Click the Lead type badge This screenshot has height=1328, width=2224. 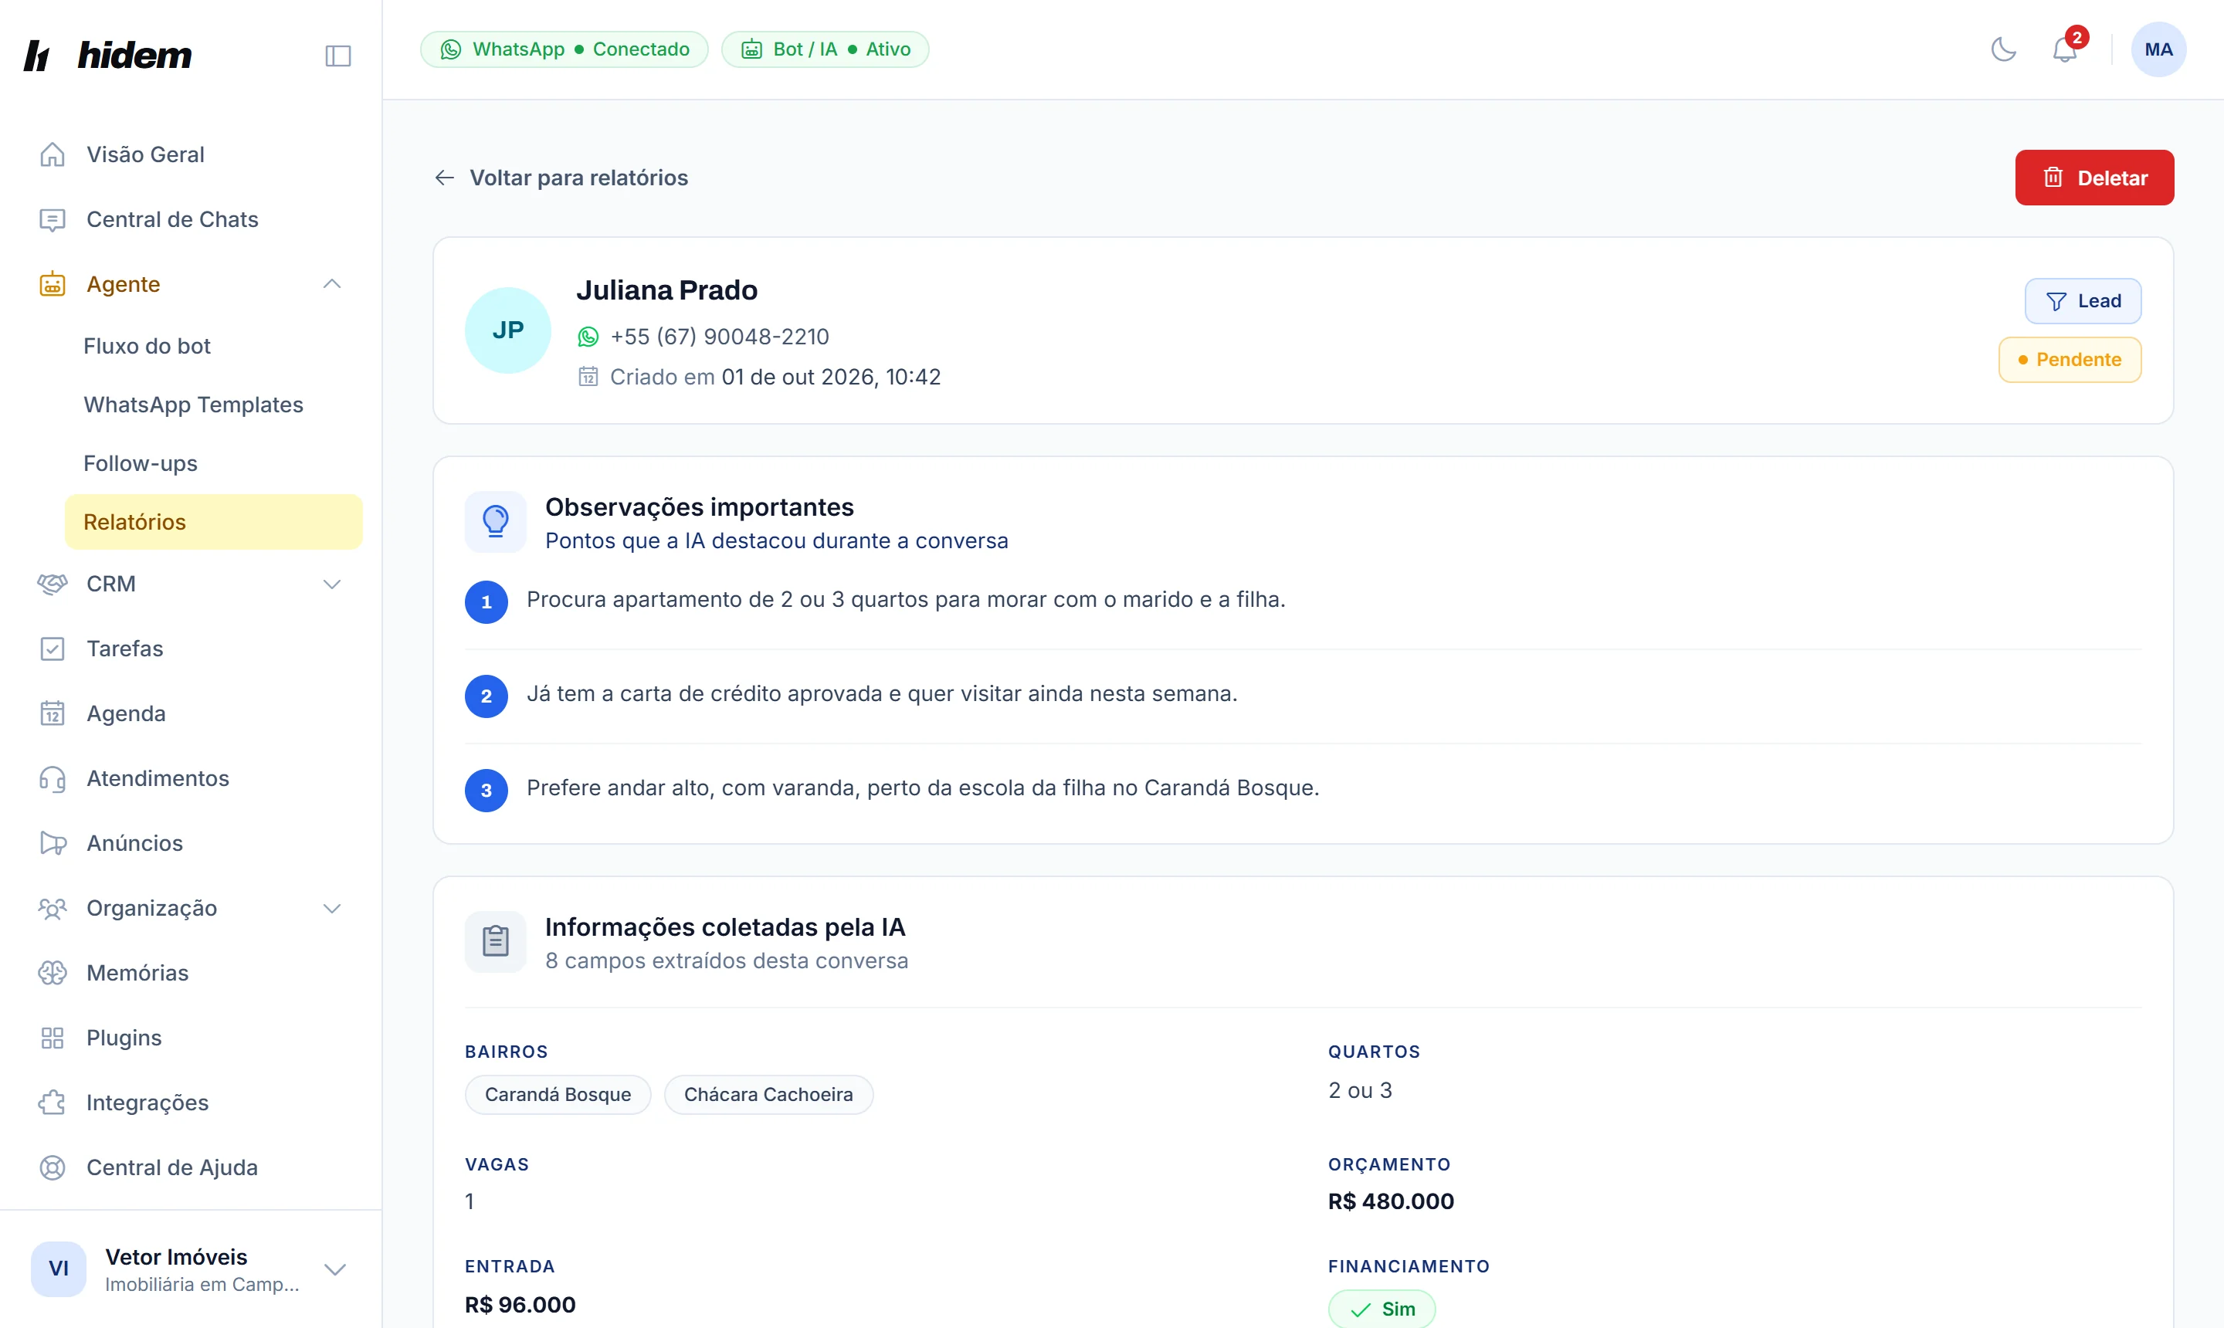click(2083, 300)
